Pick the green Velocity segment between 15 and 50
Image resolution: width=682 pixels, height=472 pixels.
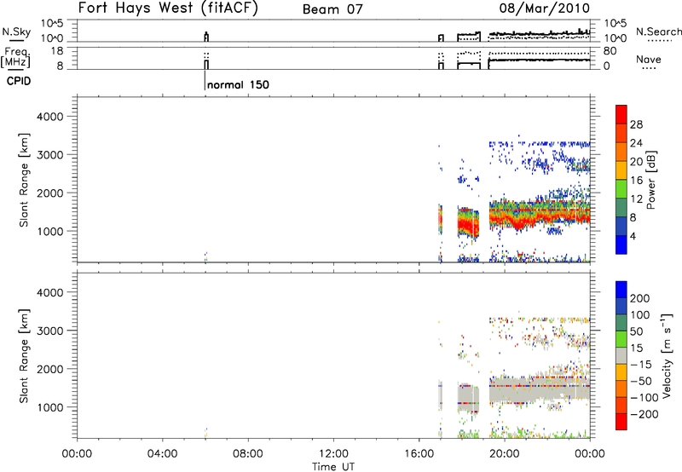click(x=621, y=339)
